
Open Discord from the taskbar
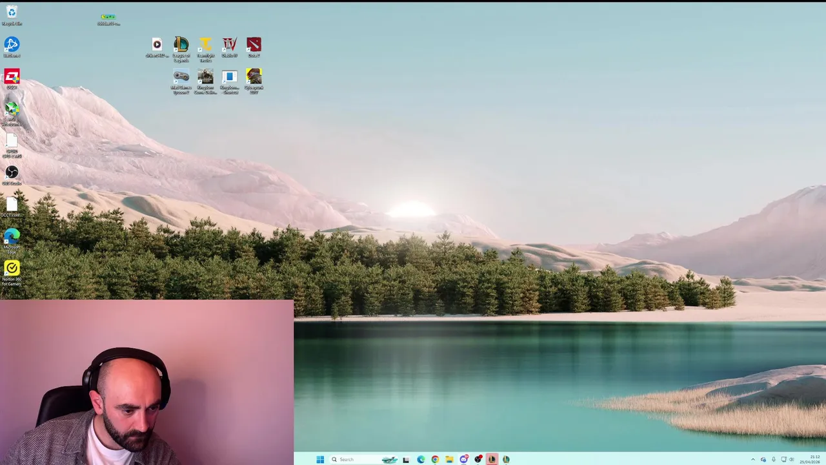tap(463, 459)
